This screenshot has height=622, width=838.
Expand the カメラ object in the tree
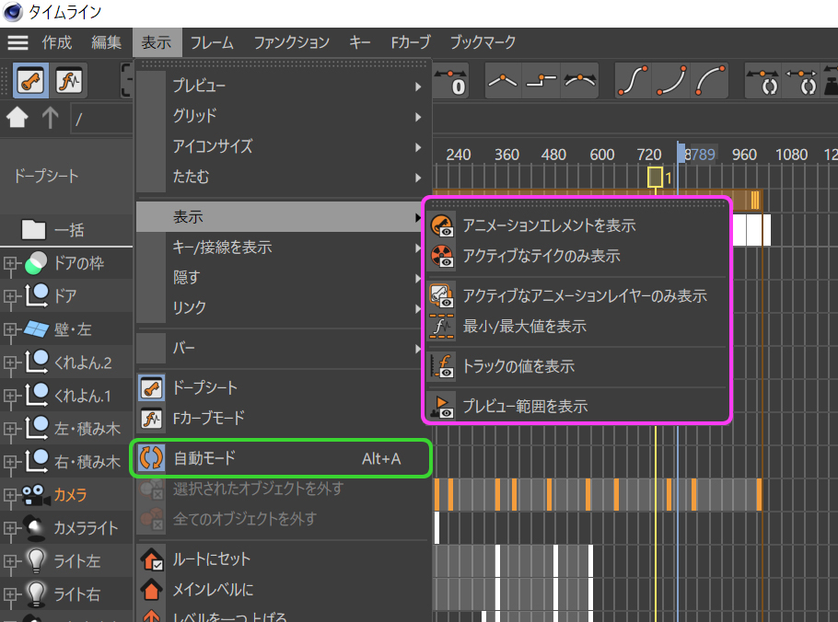point(11,495)
